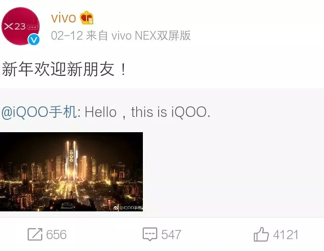324x251 pixels.
Task: Open the vivo username link
Action: (64, 18)
